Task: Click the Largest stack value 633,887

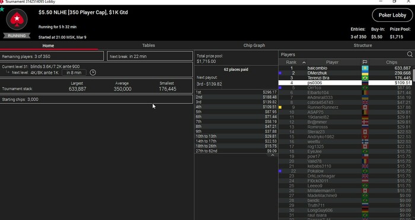Action: [77, 89]
